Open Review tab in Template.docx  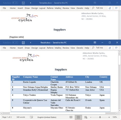(66, 8)
